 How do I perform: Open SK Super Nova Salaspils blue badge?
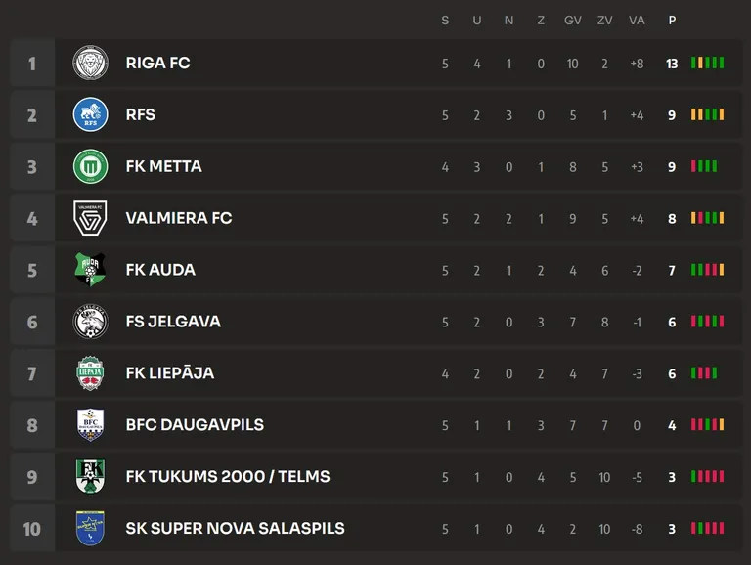[91, 528]
